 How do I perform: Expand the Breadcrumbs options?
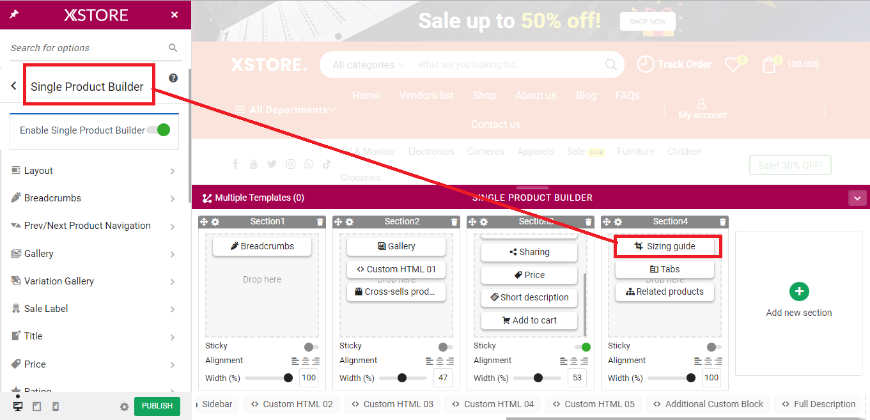pos(94,198)
